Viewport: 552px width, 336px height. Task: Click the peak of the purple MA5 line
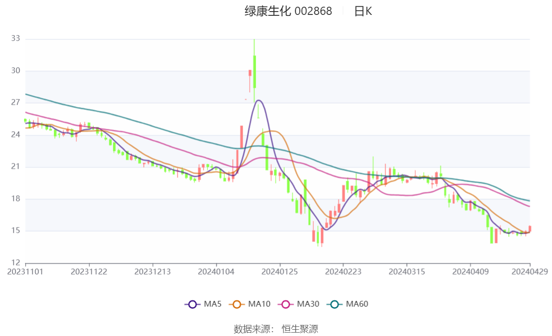coord(258,100)
